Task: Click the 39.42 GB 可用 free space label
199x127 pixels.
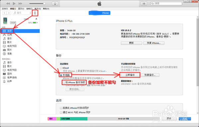Action: tap(123, 119)
